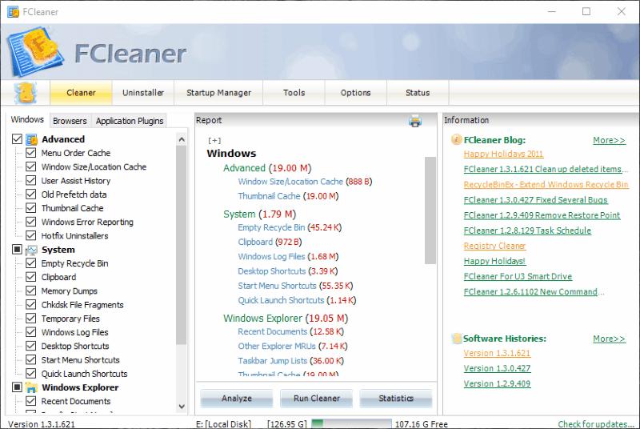Click the report panel scrollbar thumb
Image resolution: width=640 pixels, height=429 pixels.
pyautogui.click(x=430, y=210)
